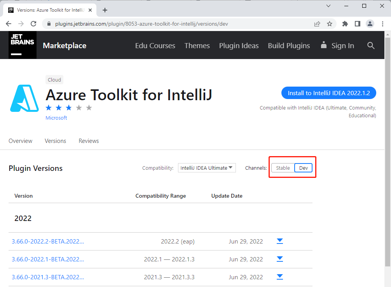The width and height of the screenshot is (391, 287).
Task: Click compatibility cell 2022.1 — 2022.1.3
Action: [169, 259]
